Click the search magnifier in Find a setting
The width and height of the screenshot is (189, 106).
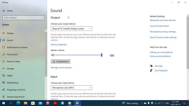[x=43, y=18]
